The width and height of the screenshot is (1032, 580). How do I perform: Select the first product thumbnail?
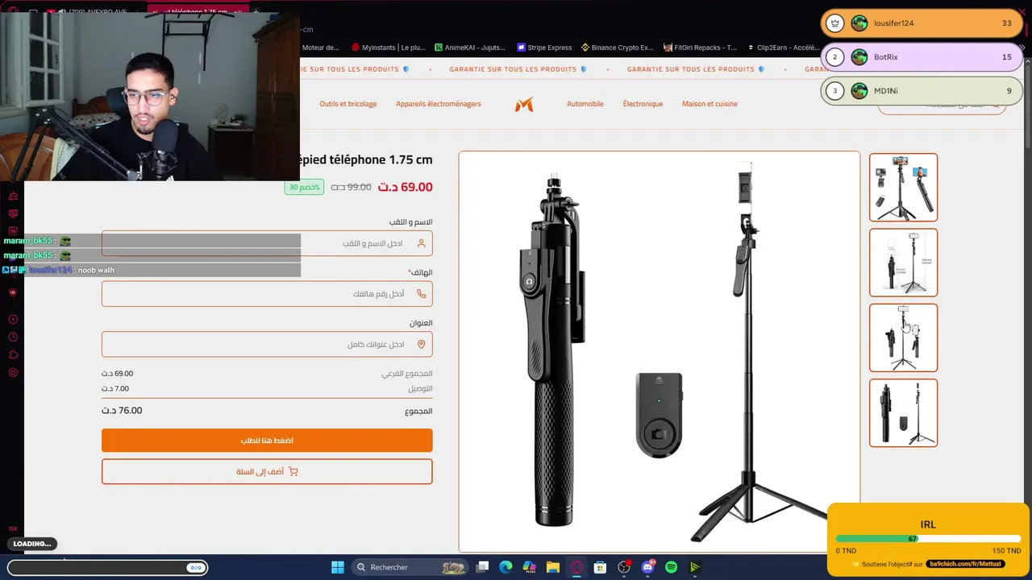[x=903, y=187]
